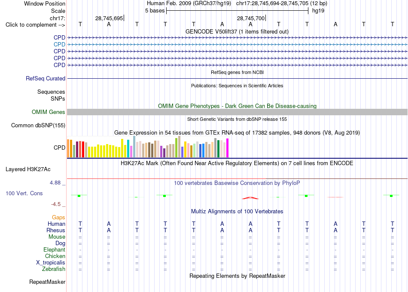Select the Dog alignment row label

point(60,243)
